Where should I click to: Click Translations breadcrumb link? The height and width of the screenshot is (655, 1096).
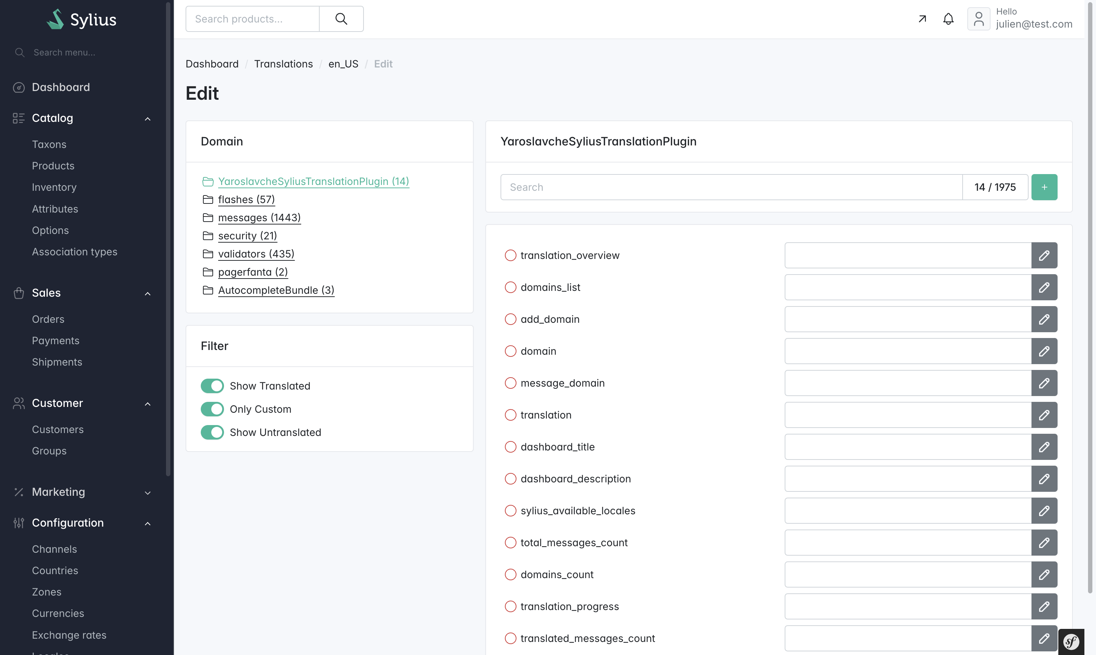pyautogui.click(x=283, y=64)
